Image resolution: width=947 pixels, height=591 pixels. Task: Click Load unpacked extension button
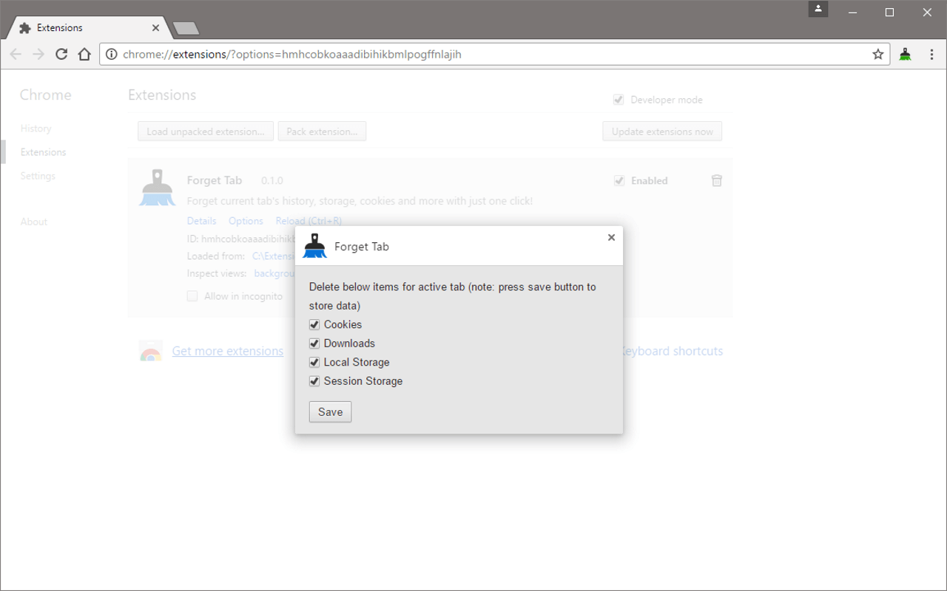click(x=206, y=131)
